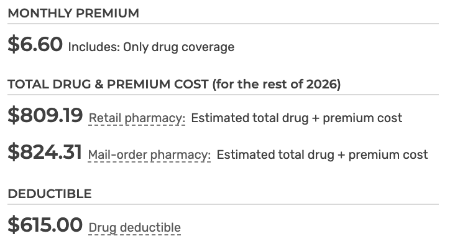Viewport: 455px width, 251px height.
Task: Click the Drug deductible definition link
Action: point(135,228)
